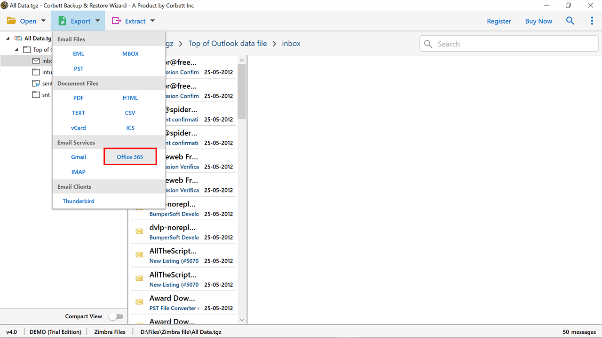The height and width of the screenshot is (338, 602).
Task: Select ICS export option
Action: click(130, 128)
